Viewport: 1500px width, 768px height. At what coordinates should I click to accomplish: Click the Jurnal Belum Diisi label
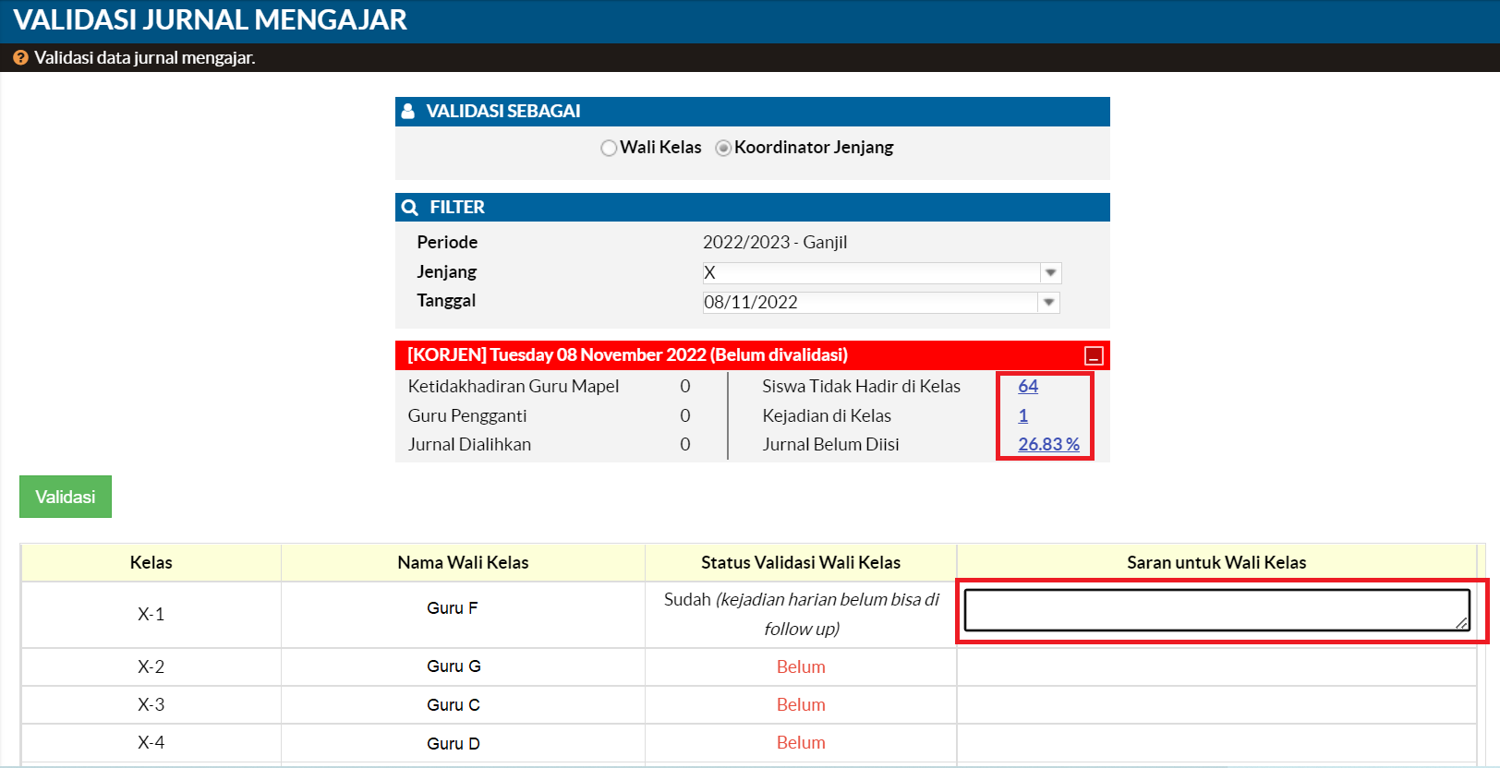[830, 444]
